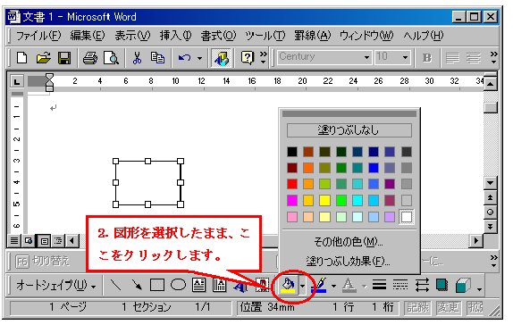This screenshot has height=325, width=513.
Task: Click the Line Style icon
Action: point(379,285)
